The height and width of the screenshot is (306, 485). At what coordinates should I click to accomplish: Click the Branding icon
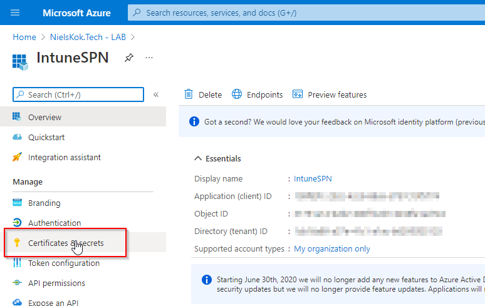coord(17,203)
